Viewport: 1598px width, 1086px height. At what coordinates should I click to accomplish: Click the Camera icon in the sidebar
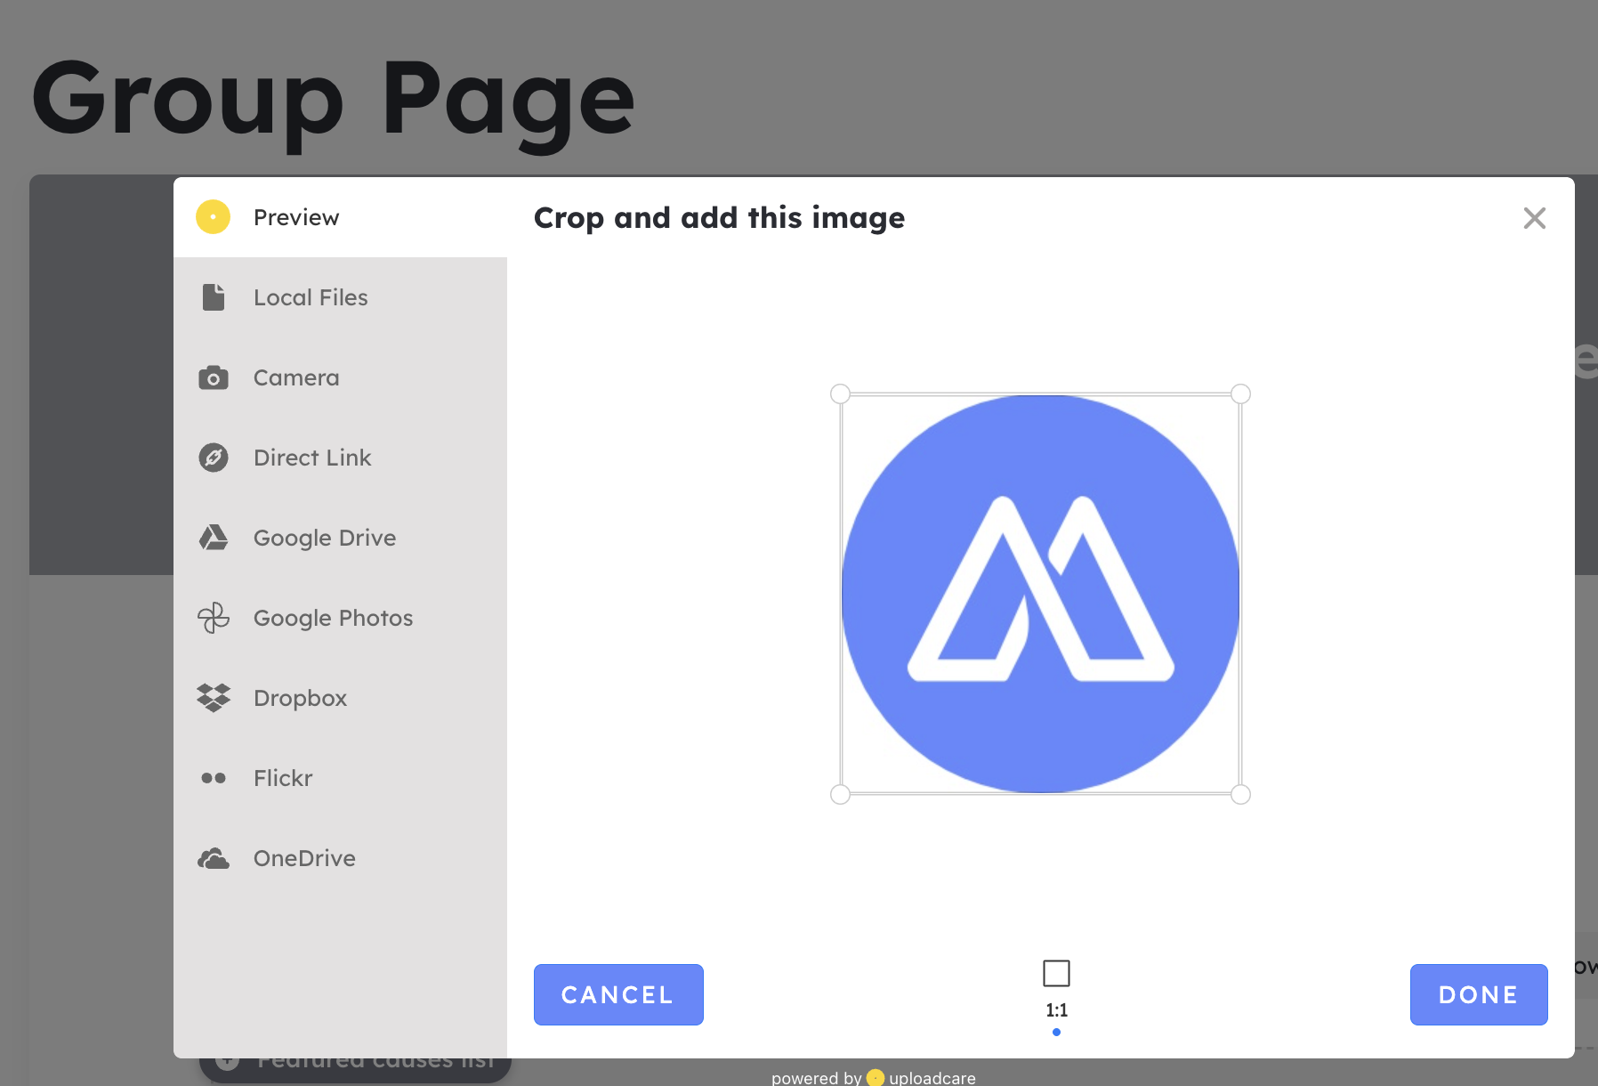point(214,377)
